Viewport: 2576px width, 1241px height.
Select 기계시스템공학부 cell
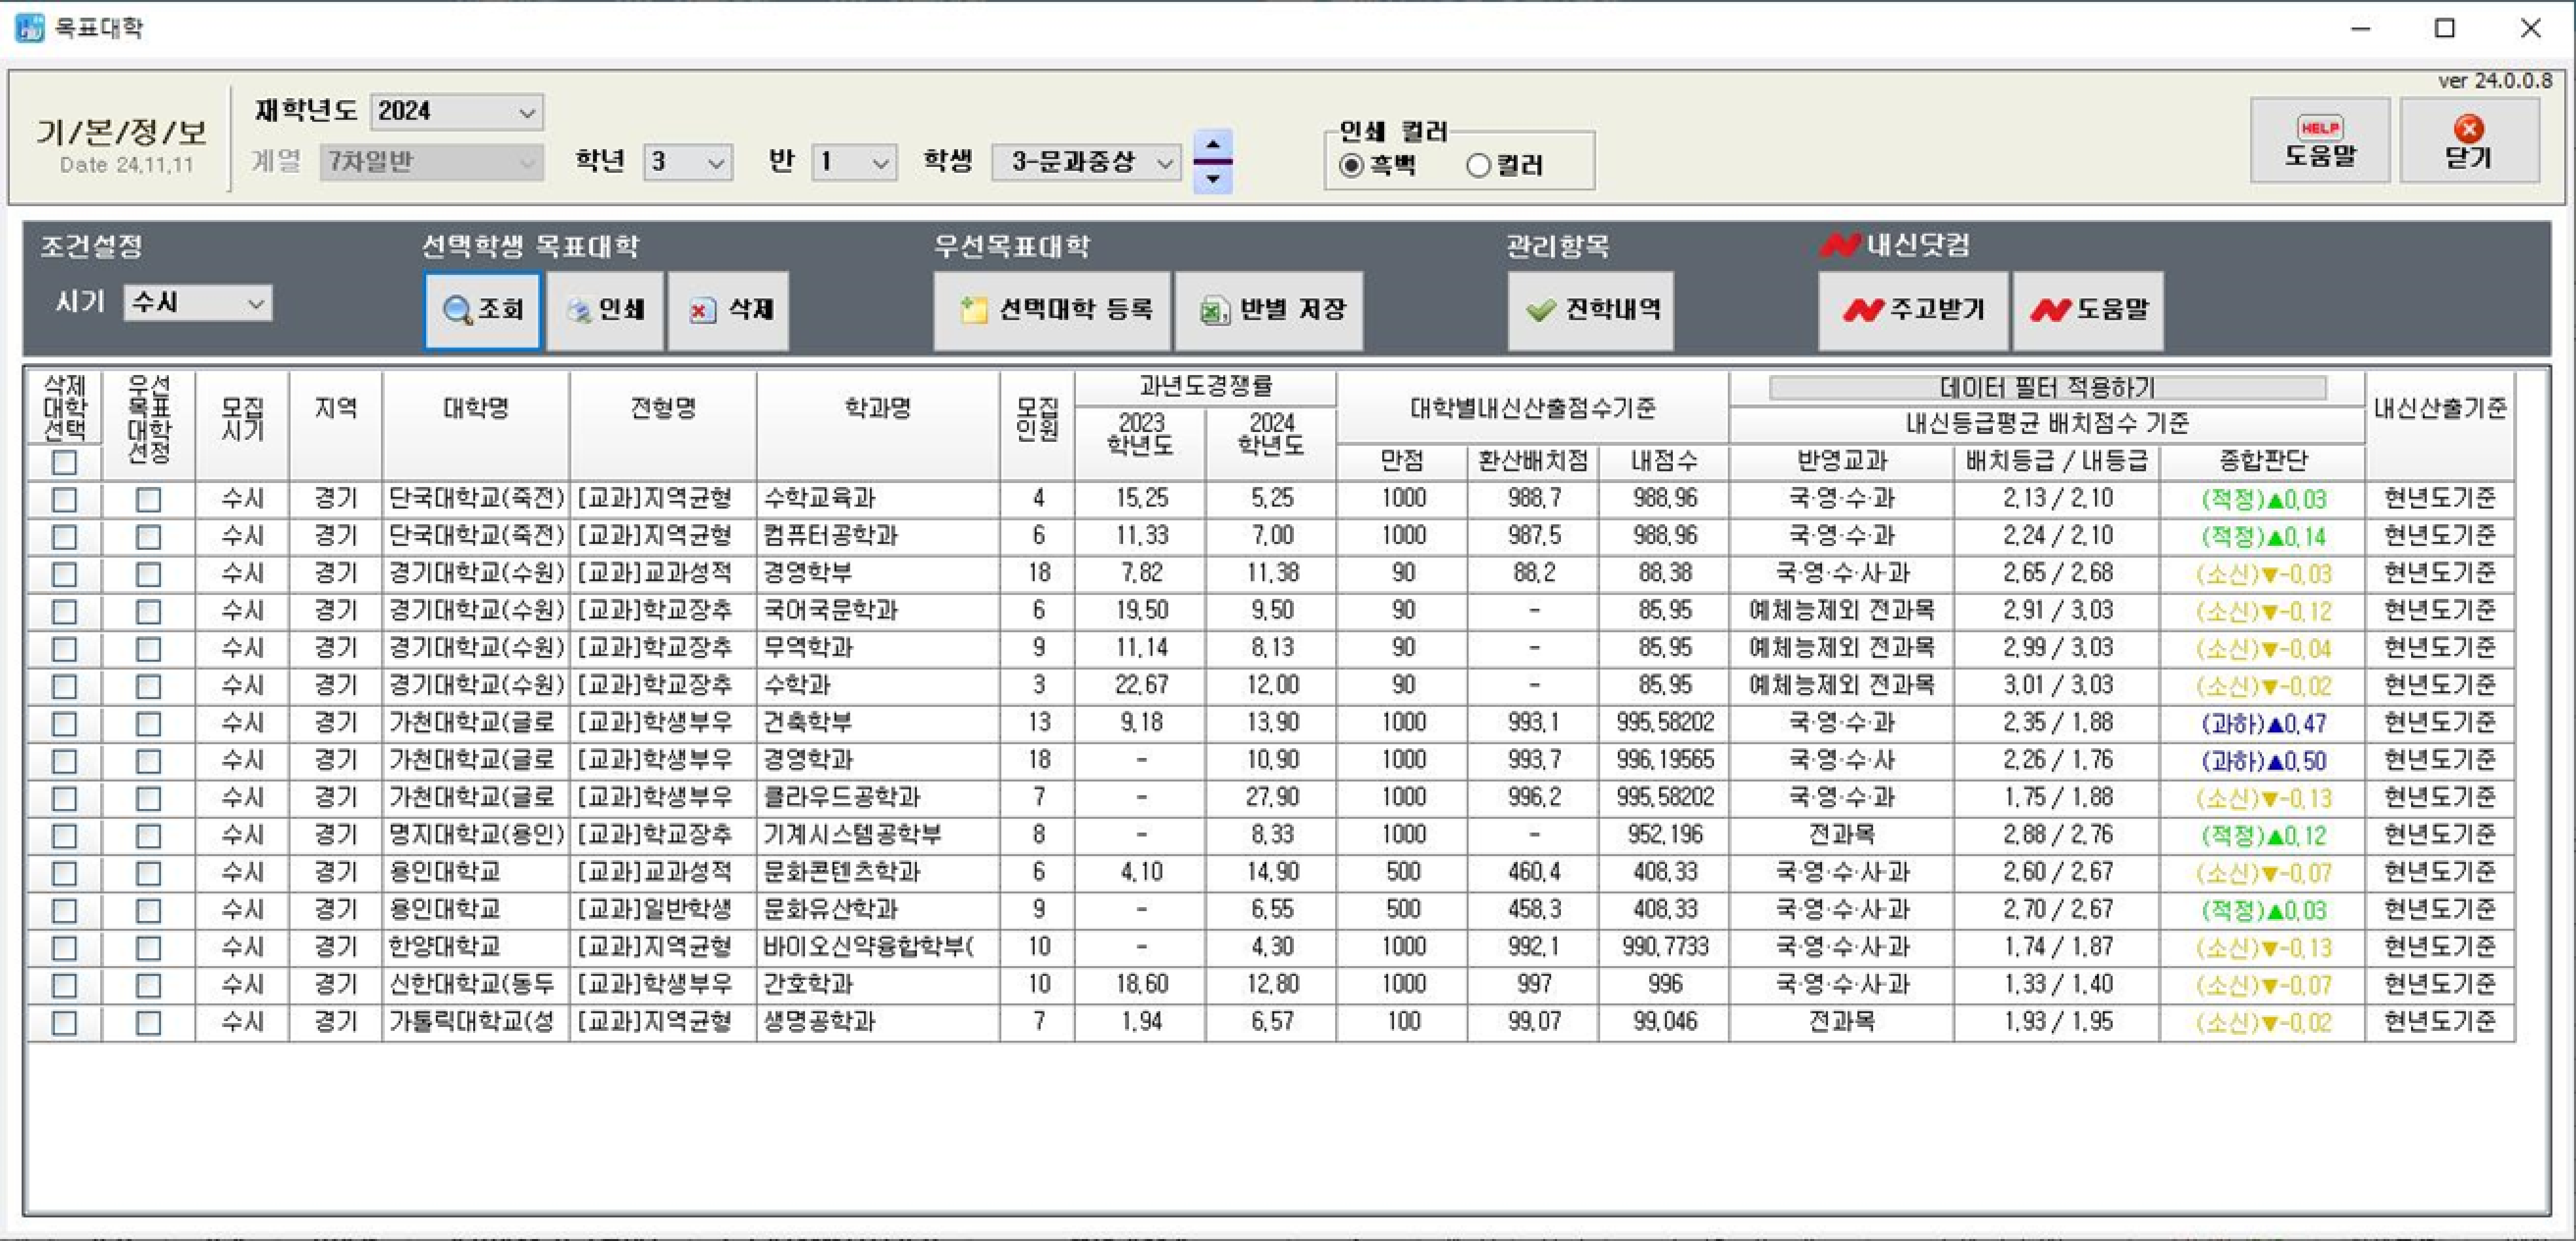pyautogui.click(x=878, y=835)
